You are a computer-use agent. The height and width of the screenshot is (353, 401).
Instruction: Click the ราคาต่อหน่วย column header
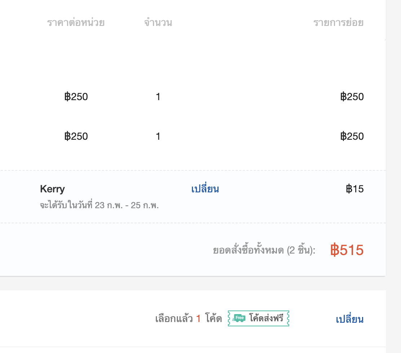tap(76, 23)
